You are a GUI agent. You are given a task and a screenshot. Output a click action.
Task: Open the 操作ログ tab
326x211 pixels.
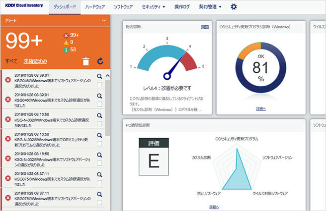coord(182,7)
